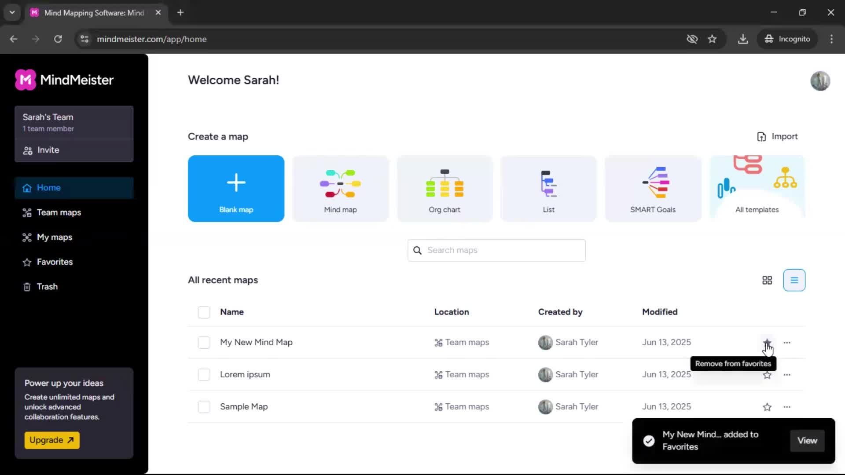Switch to list view layout
This screenshot has width=845, height=475.
click(794, 280)
